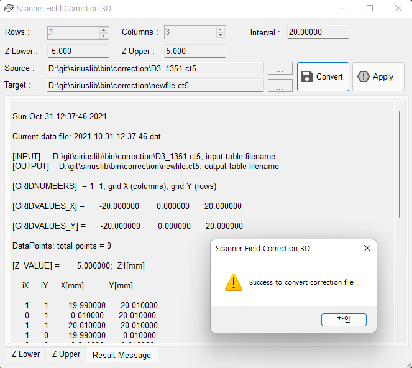Maximize the Scanner Field Correction window
412x368 pixels.
pyautogui.click(x=370, y=8)
